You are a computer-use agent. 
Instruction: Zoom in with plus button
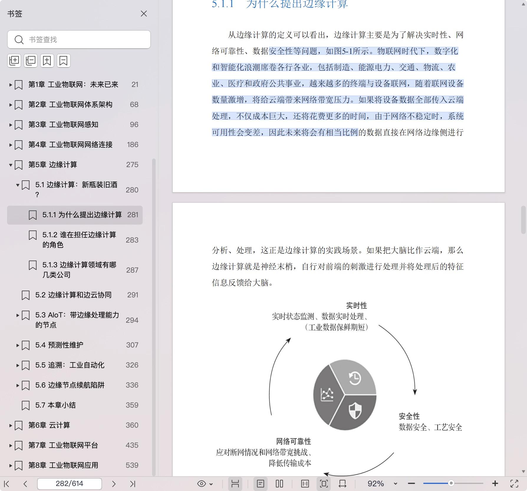point(495,484)
